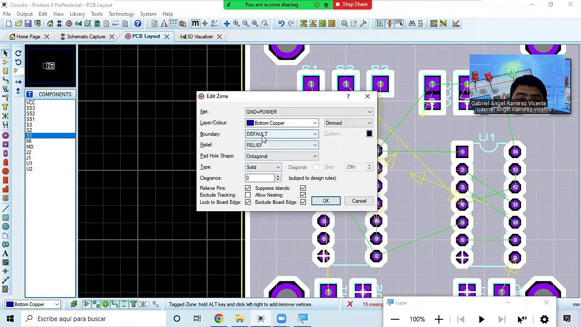This screenshot has width=581, height=327.
Task: Click the Save Project floppy icon
Action: [x=28, y=24]
